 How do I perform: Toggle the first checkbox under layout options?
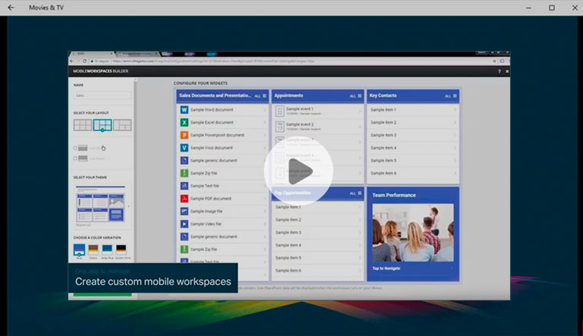[x=75, y=148]
